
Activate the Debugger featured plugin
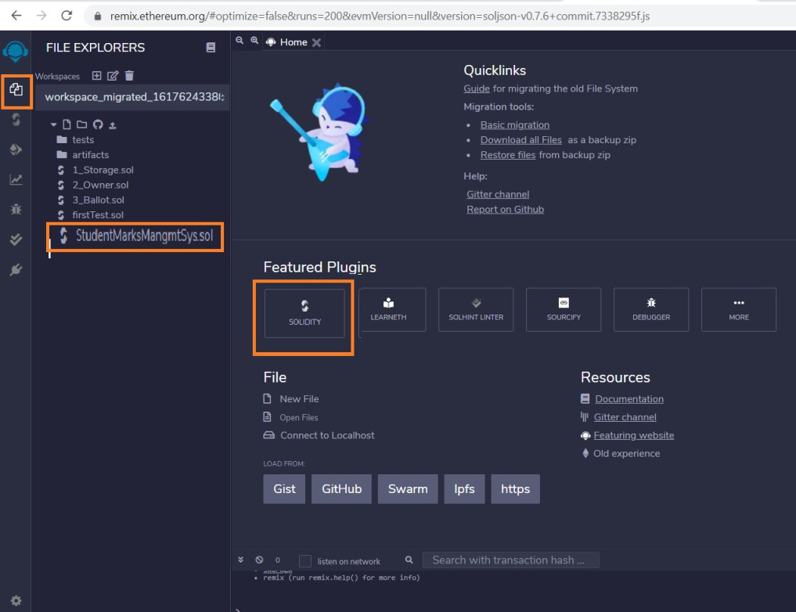(x=651, y=310)
